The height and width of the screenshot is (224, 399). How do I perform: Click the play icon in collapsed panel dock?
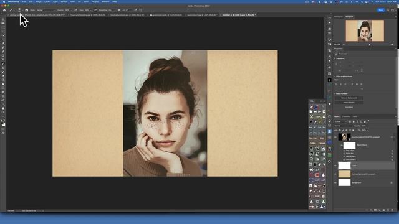330,22
